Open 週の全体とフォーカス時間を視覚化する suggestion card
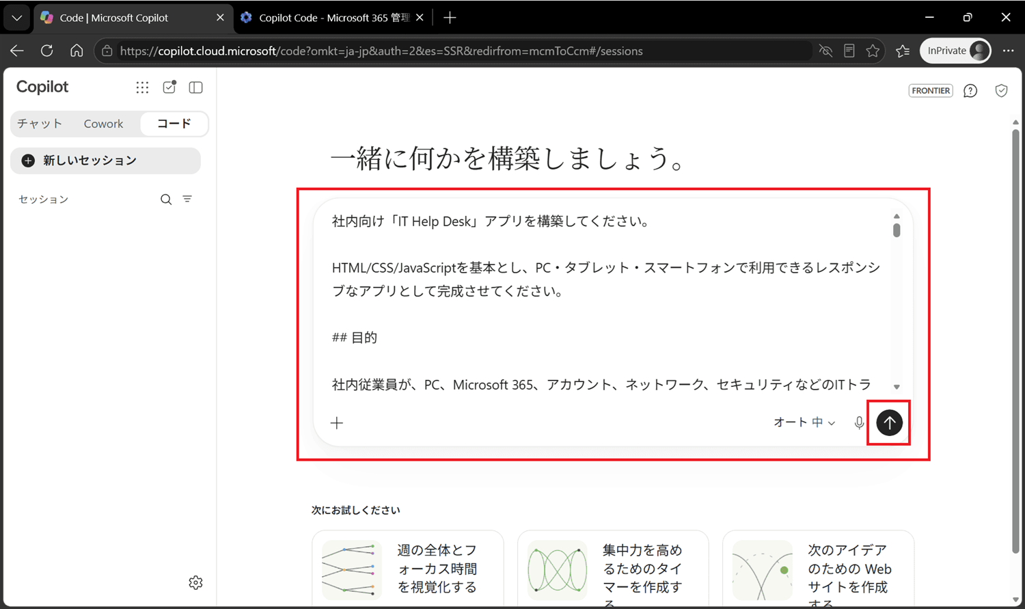The width and height of the screenshot is (1025, 609). point(408,569)
